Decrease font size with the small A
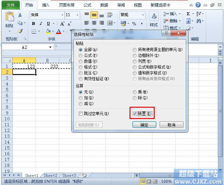The height and width of the screenshot is (185, 224). (x=70, y=24)
